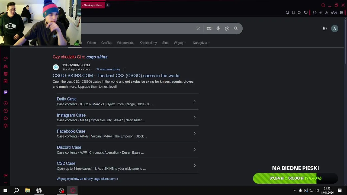347x195 pixels.
Task: Open sidebar extensions cube icon
Action: pyautogui.click(x=5, y=118)
